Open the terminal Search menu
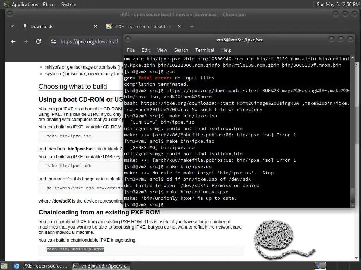 [181, 50]
